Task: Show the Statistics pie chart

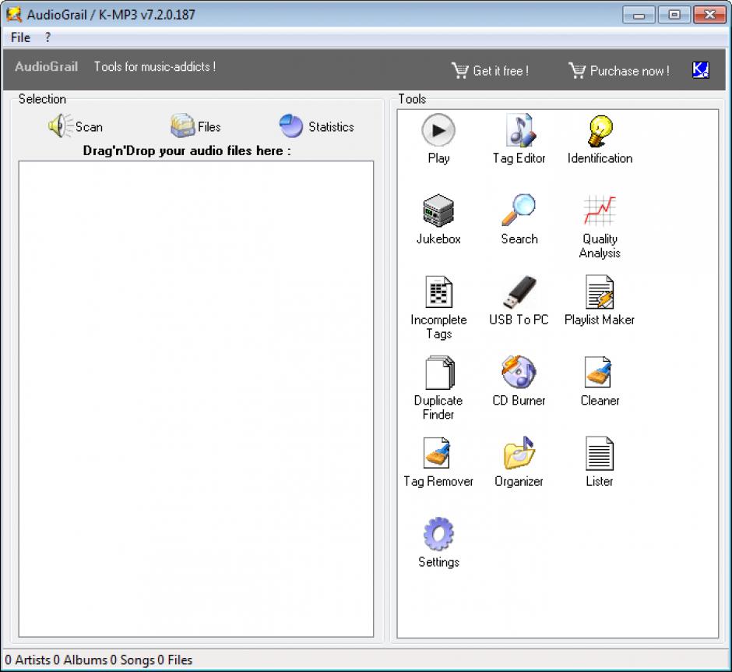Action: (316, 126)
